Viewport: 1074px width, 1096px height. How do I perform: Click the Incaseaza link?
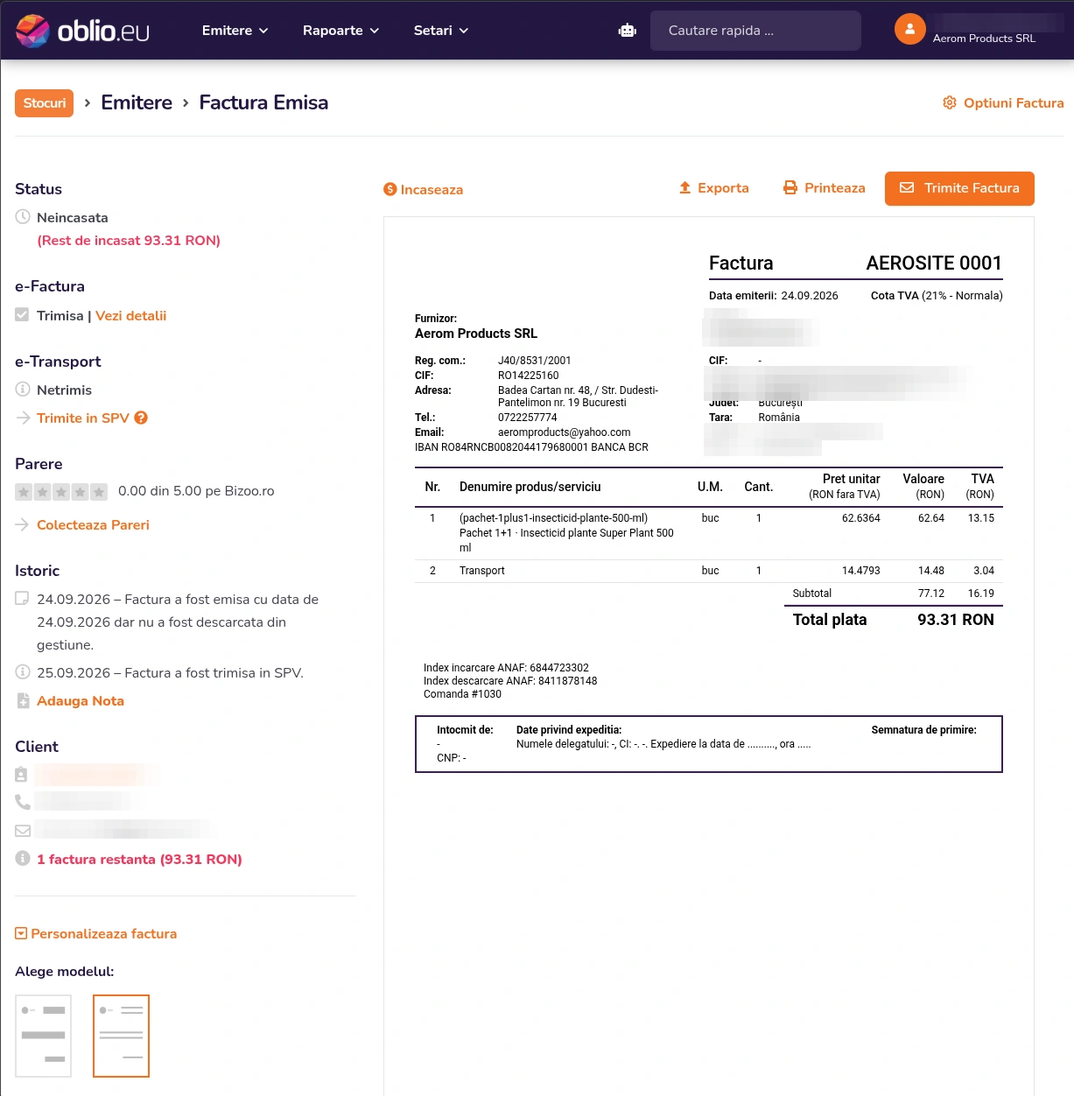pos(424,189)
